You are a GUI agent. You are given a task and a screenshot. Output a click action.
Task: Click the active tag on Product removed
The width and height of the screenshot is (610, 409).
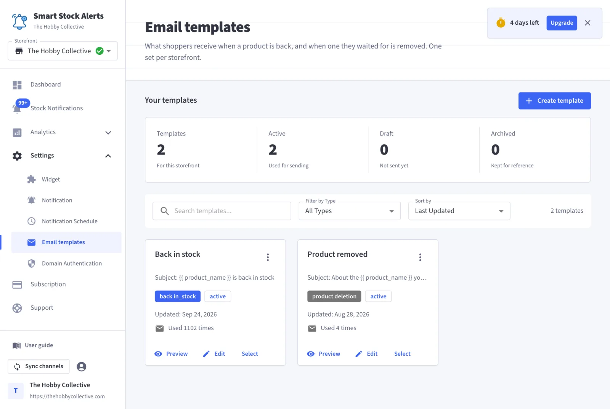[378, 296]
